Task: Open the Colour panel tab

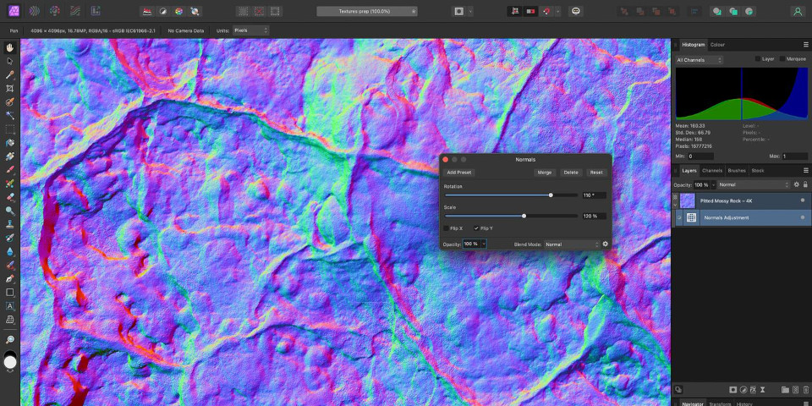Action: pyautogui.click(x=717, y=44)
